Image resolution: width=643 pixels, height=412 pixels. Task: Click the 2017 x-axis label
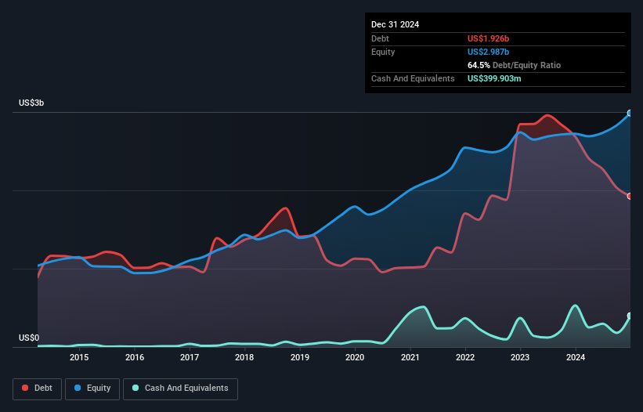190,357
